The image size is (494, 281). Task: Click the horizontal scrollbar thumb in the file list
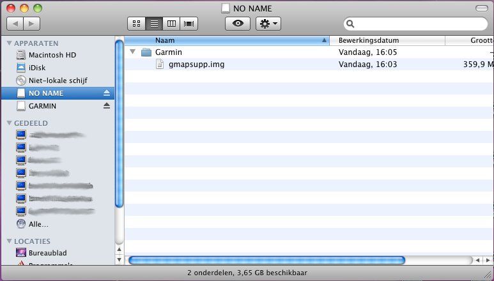tap(267, 260)
